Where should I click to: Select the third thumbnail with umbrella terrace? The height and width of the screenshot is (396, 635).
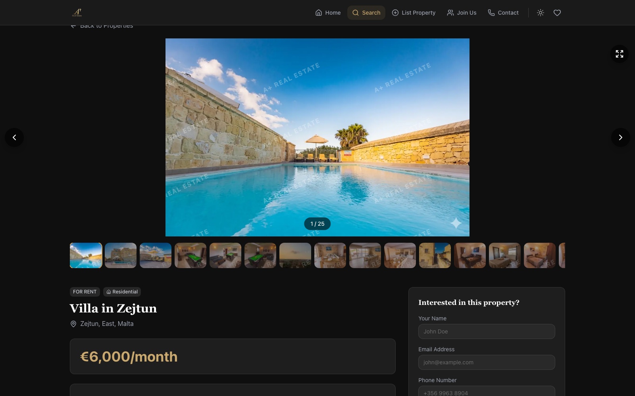[156, 255]
